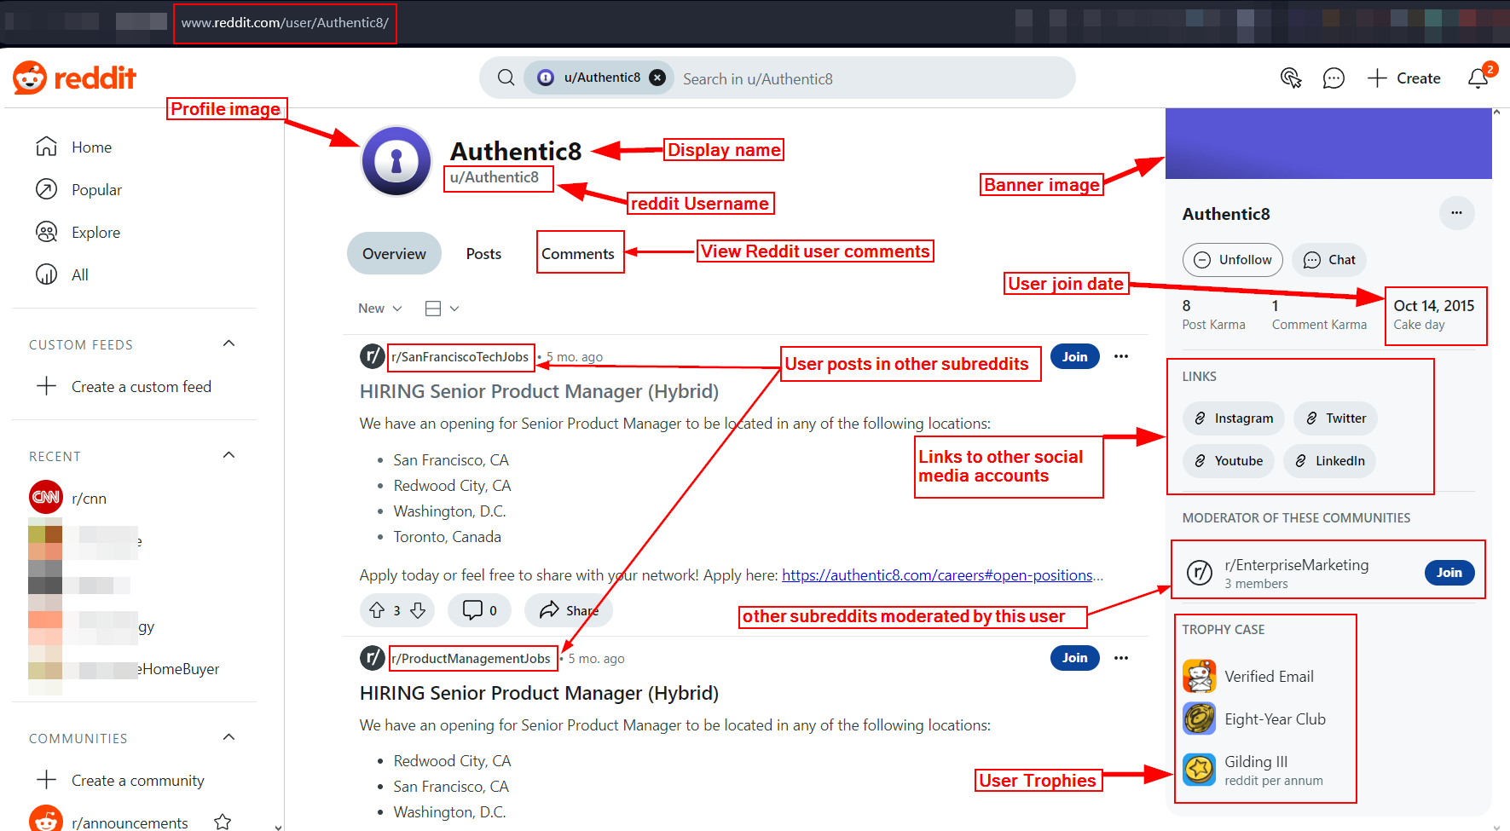
Task: Click the Popular sidebar icon
Action: tap(48, 189)
